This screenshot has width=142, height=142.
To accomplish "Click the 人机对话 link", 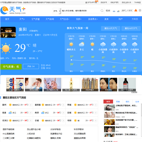I will coord(31,134).
